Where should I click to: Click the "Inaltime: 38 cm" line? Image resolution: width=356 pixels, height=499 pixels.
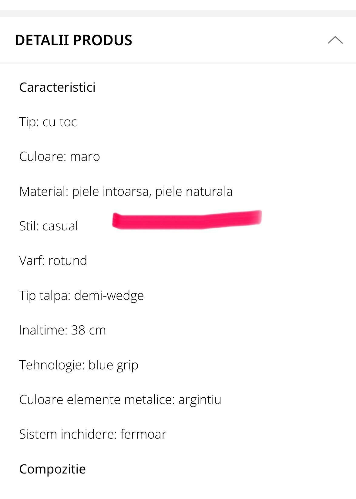62,330
